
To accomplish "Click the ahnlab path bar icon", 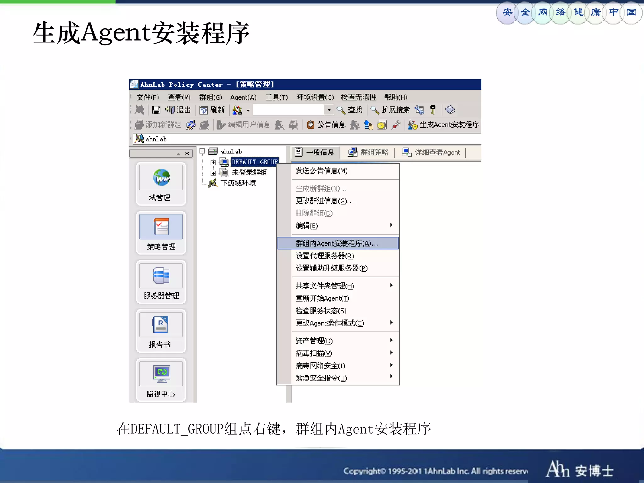I will click(139, 139).
